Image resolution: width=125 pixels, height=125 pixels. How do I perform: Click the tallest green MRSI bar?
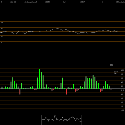[x=39, y=79]
